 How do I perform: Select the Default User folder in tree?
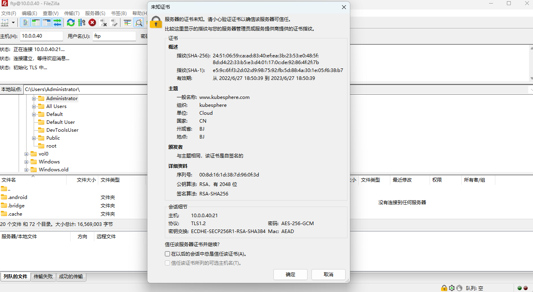[60, 122]
